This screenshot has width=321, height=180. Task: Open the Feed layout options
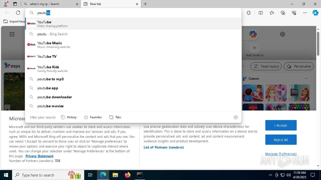(x=266, y=66)
